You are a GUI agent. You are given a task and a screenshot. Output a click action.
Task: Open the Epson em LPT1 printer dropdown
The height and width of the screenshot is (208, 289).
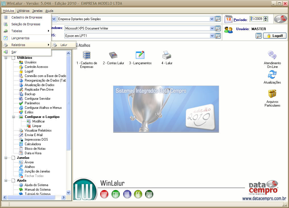212,36
